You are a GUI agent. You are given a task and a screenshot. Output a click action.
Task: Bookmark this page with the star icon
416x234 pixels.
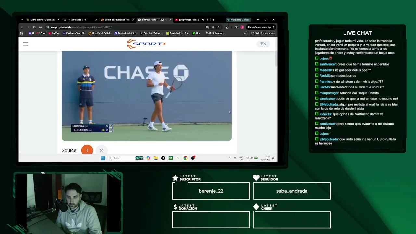pos(219,27)
